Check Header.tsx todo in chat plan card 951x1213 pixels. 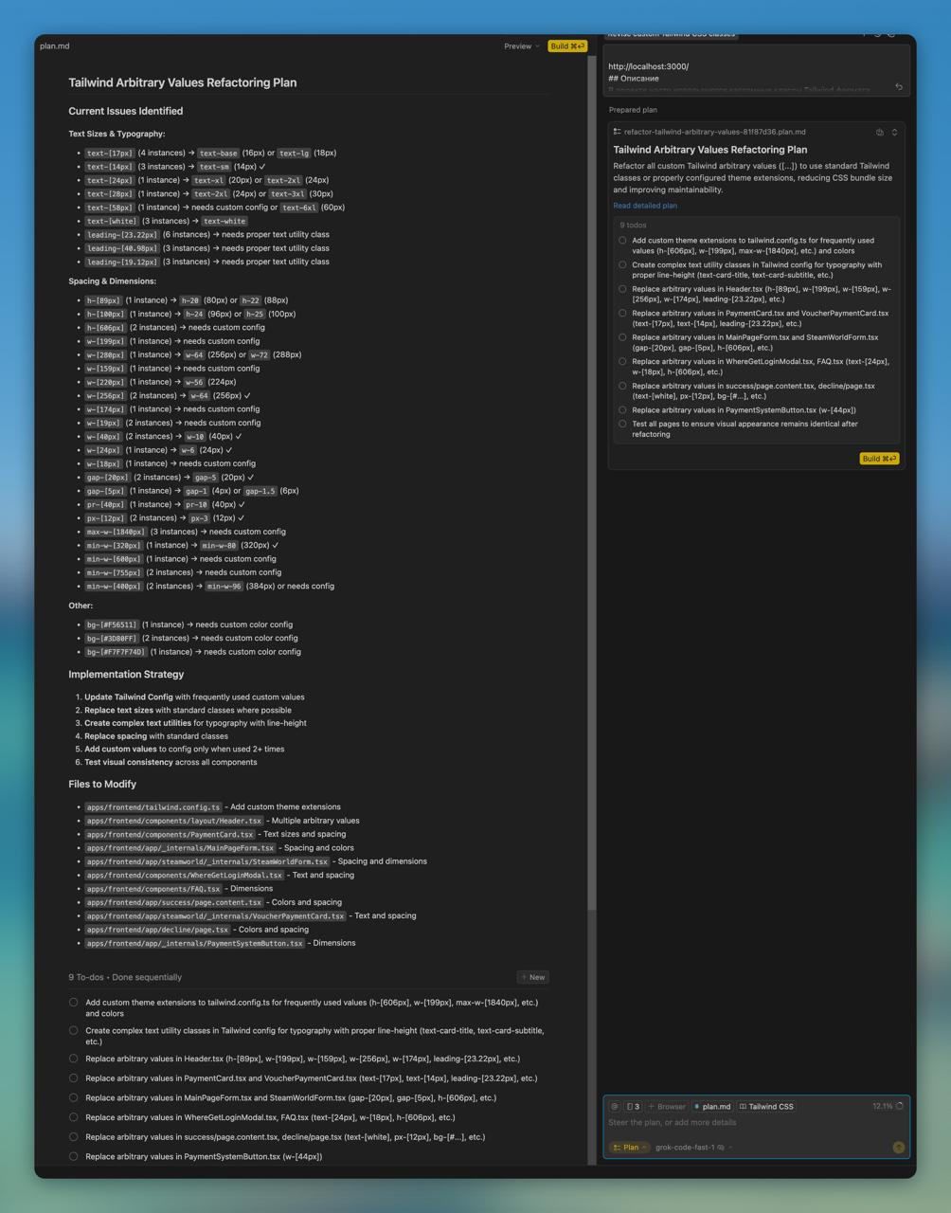click(622, 289)
